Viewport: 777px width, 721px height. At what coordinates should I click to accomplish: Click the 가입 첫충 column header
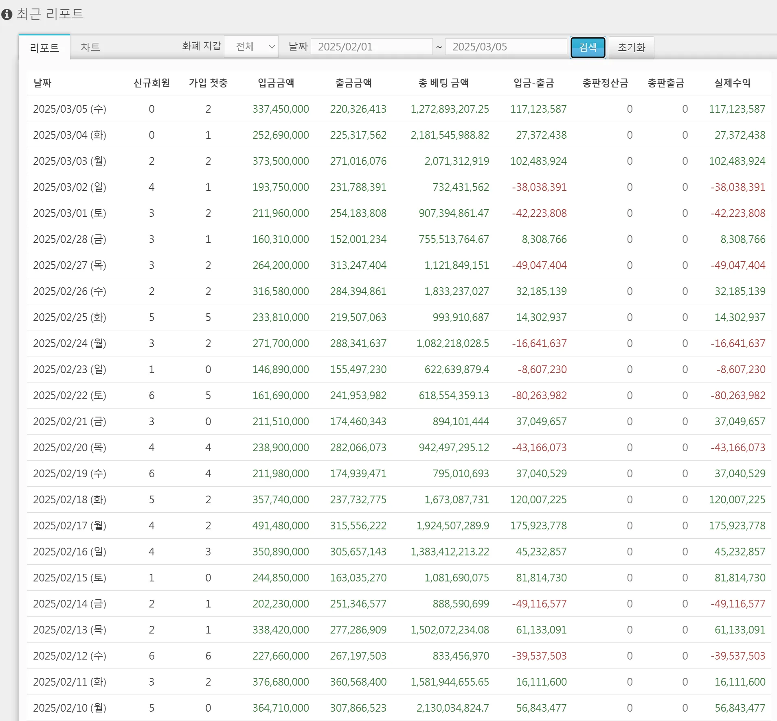click(208, 83)
